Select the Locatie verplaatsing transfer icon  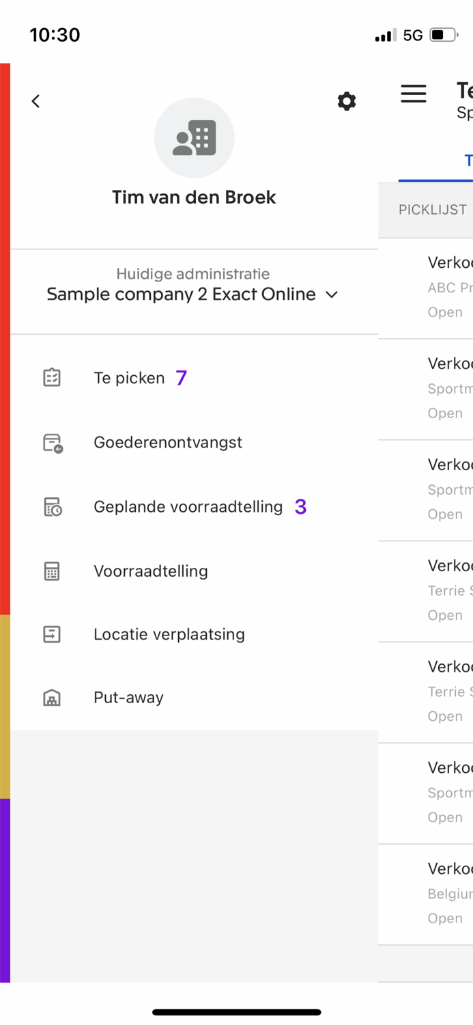point(52,634)
